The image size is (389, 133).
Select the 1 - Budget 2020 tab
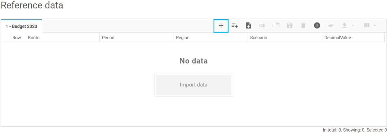(x=21, y=26)
